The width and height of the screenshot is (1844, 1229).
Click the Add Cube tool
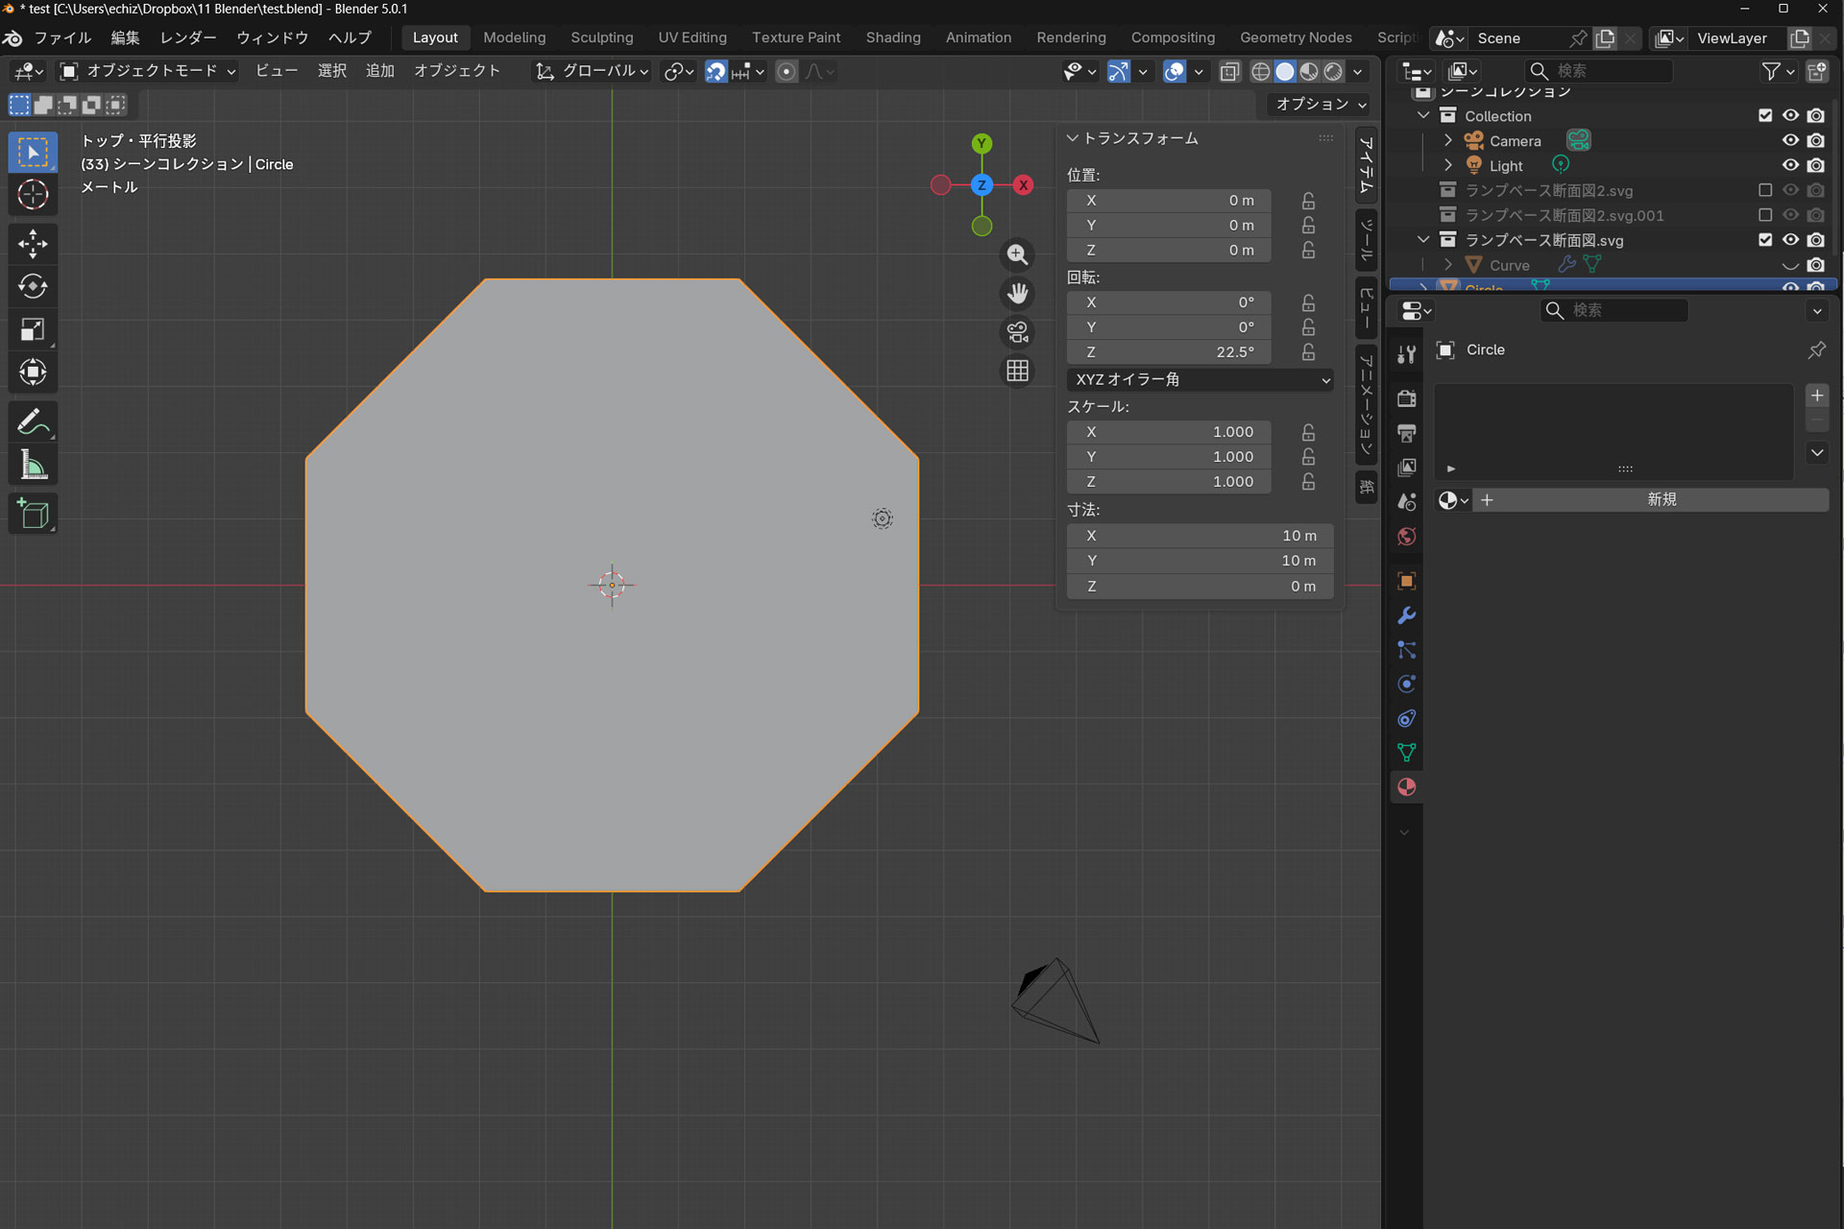33,514
